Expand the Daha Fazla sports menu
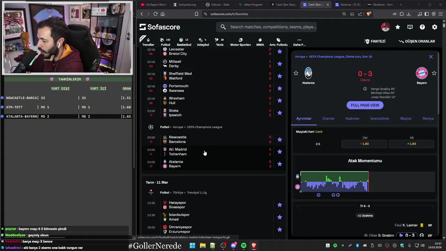Image resolution: width=446 pixels, height=251 pixels. point(299,42)
